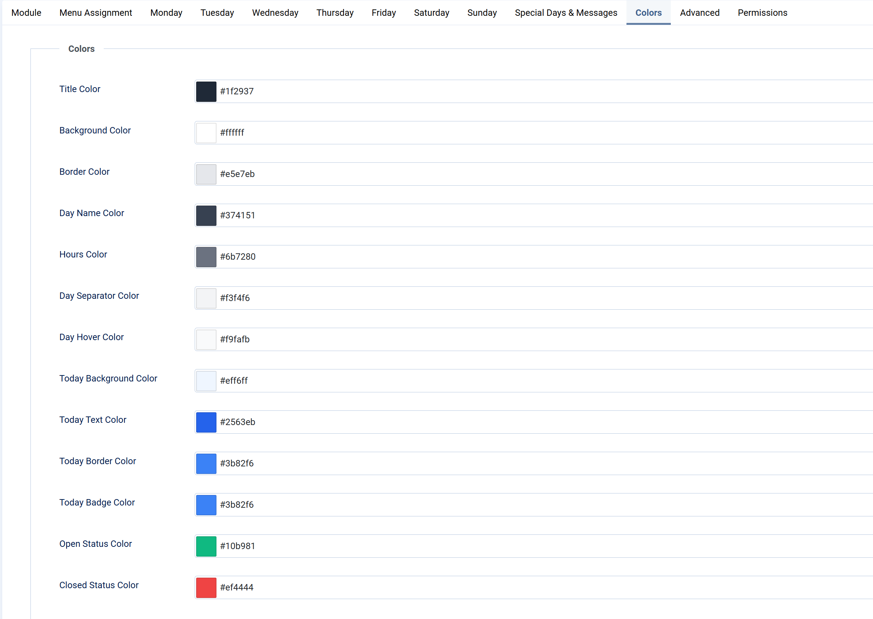Select the Wednesday tab

[x=275, y=12]
